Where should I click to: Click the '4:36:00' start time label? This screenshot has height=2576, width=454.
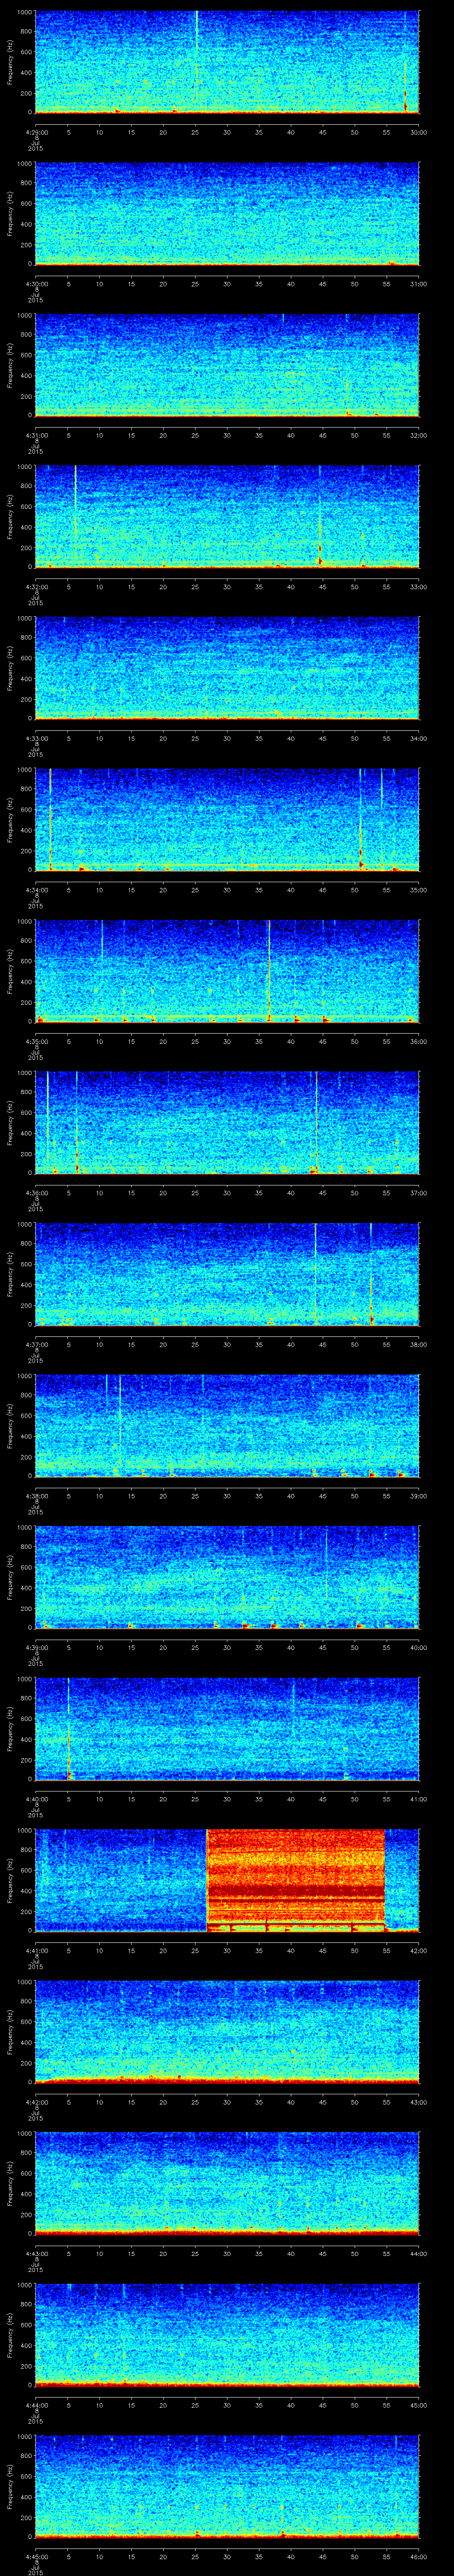[x=36, y=1193]
